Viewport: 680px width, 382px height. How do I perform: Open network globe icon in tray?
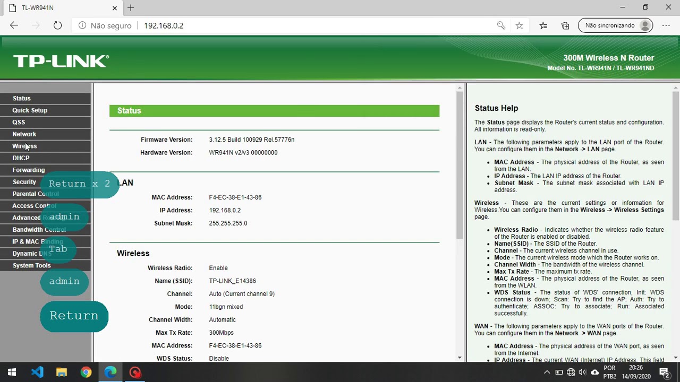[571, 372]
